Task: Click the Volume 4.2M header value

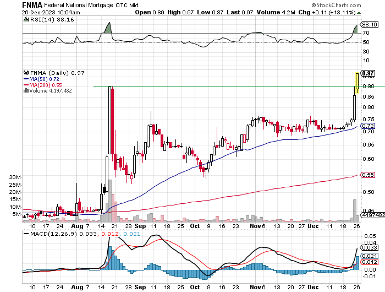Action: (x=276, y=12)
